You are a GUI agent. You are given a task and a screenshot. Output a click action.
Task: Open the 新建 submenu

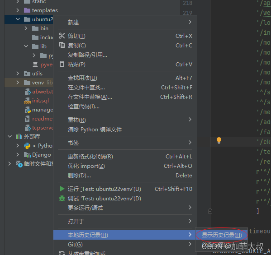125,22
